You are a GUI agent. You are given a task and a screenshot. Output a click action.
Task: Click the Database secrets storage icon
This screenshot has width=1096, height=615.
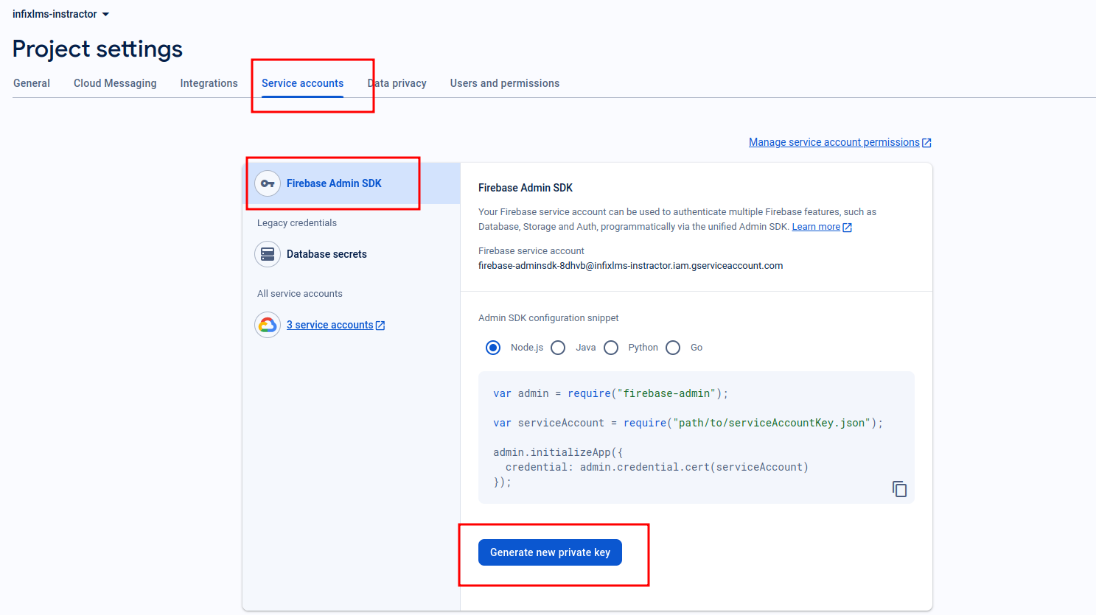pos(268,254)
